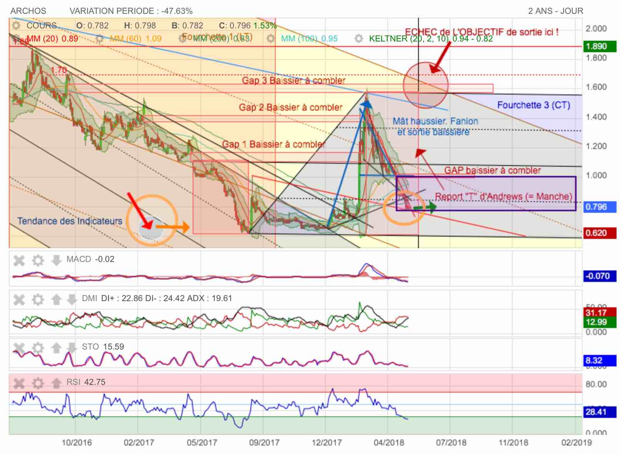Screen dimensions: 620x454
Task: Click the 'MM (100) 0.95' indicator label
Action: click(x=309, y=38)
